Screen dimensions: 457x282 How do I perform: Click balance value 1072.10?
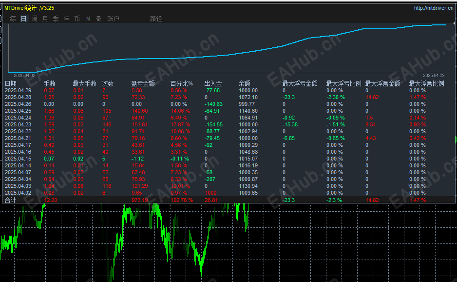tap(248, 97)
